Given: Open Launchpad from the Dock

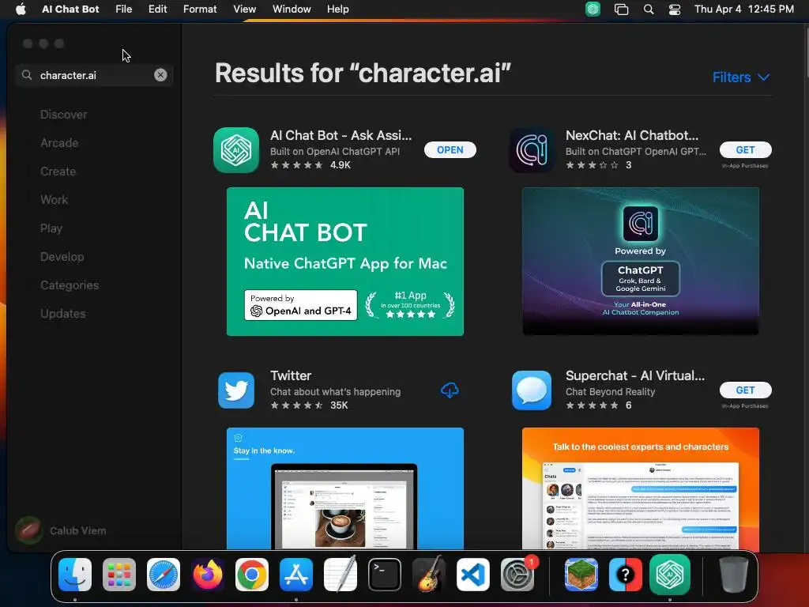Looking at the screenshot, I should point(119,575).
